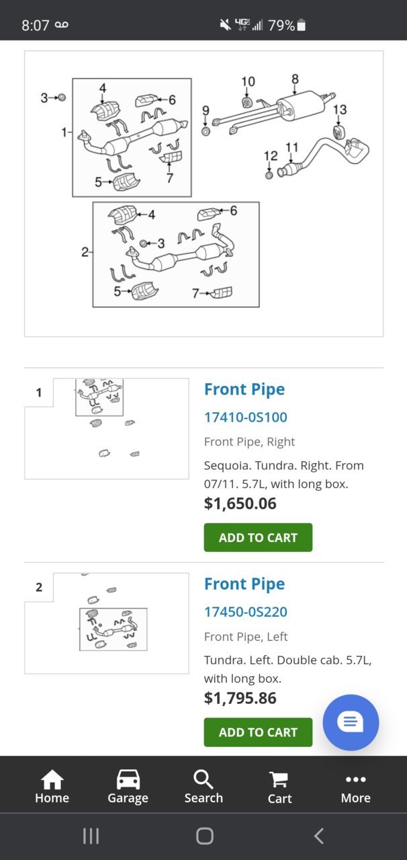
Task: Tap the Android home button
Action: 204,836
